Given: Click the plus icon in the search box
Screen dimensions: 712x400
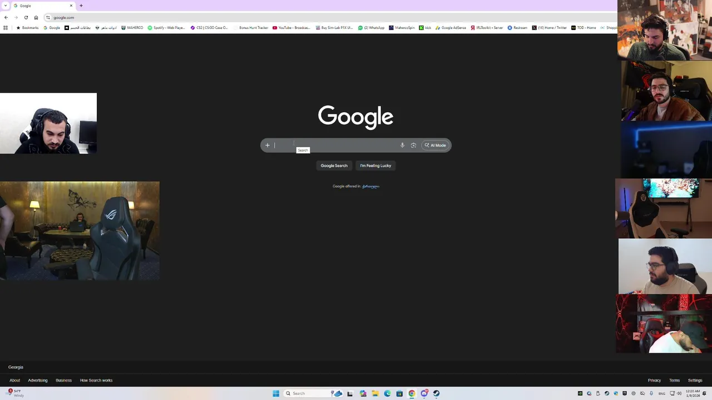Looking at the screenshot, I should 267,145.
